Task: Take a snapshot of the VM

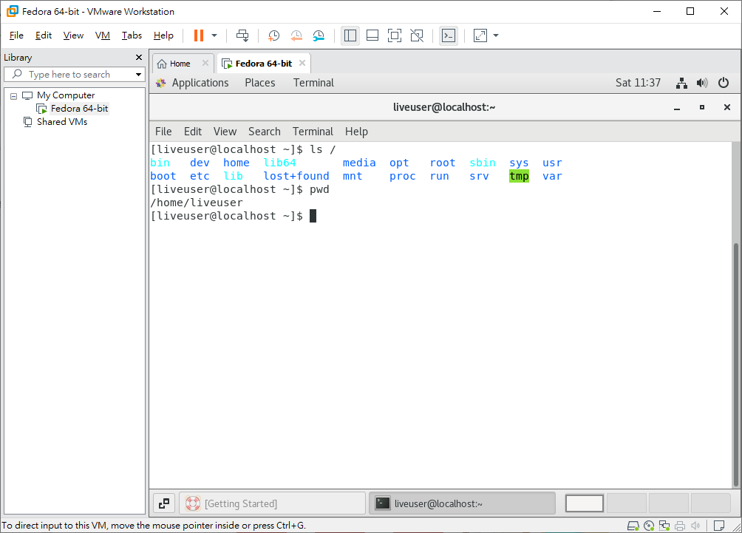Action: pos(273,35)
